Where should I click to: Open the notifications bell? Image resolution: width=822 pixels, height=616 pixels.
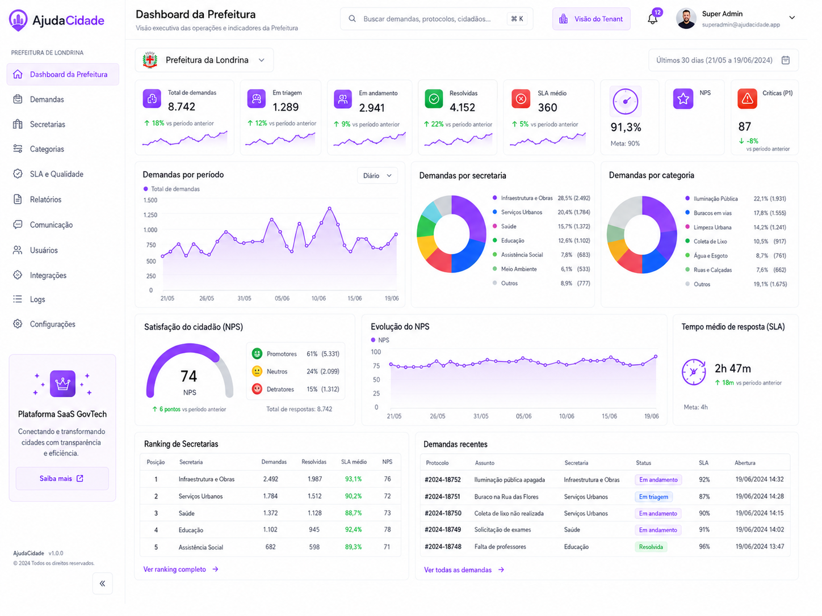pyautogui.click(x=653, y=19)
